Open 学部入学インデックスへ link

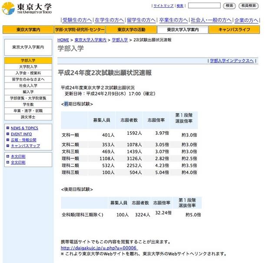pos(232,61)
